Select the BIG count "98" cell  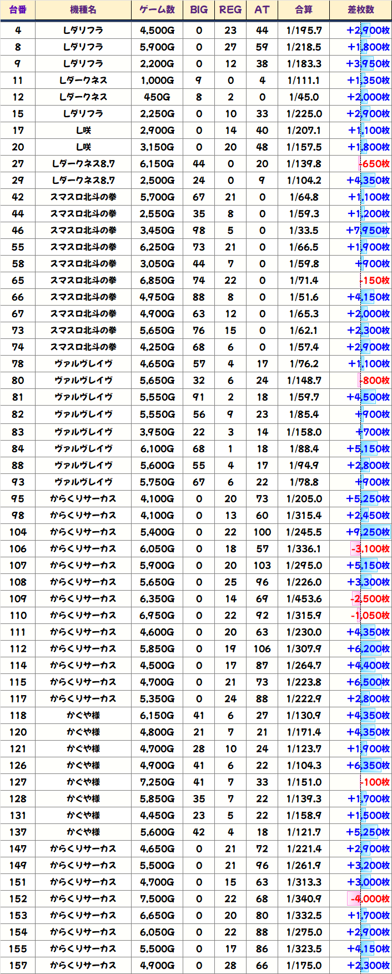pos(199,231)
